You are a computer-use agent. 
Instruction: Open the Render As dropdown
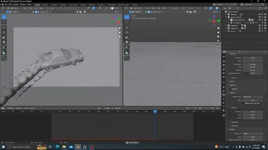253,134
